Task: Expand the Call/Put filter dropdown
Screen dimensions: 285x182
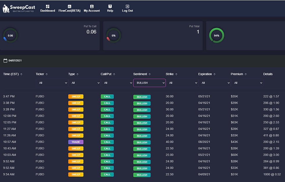Action: click(x=117, y=83)
